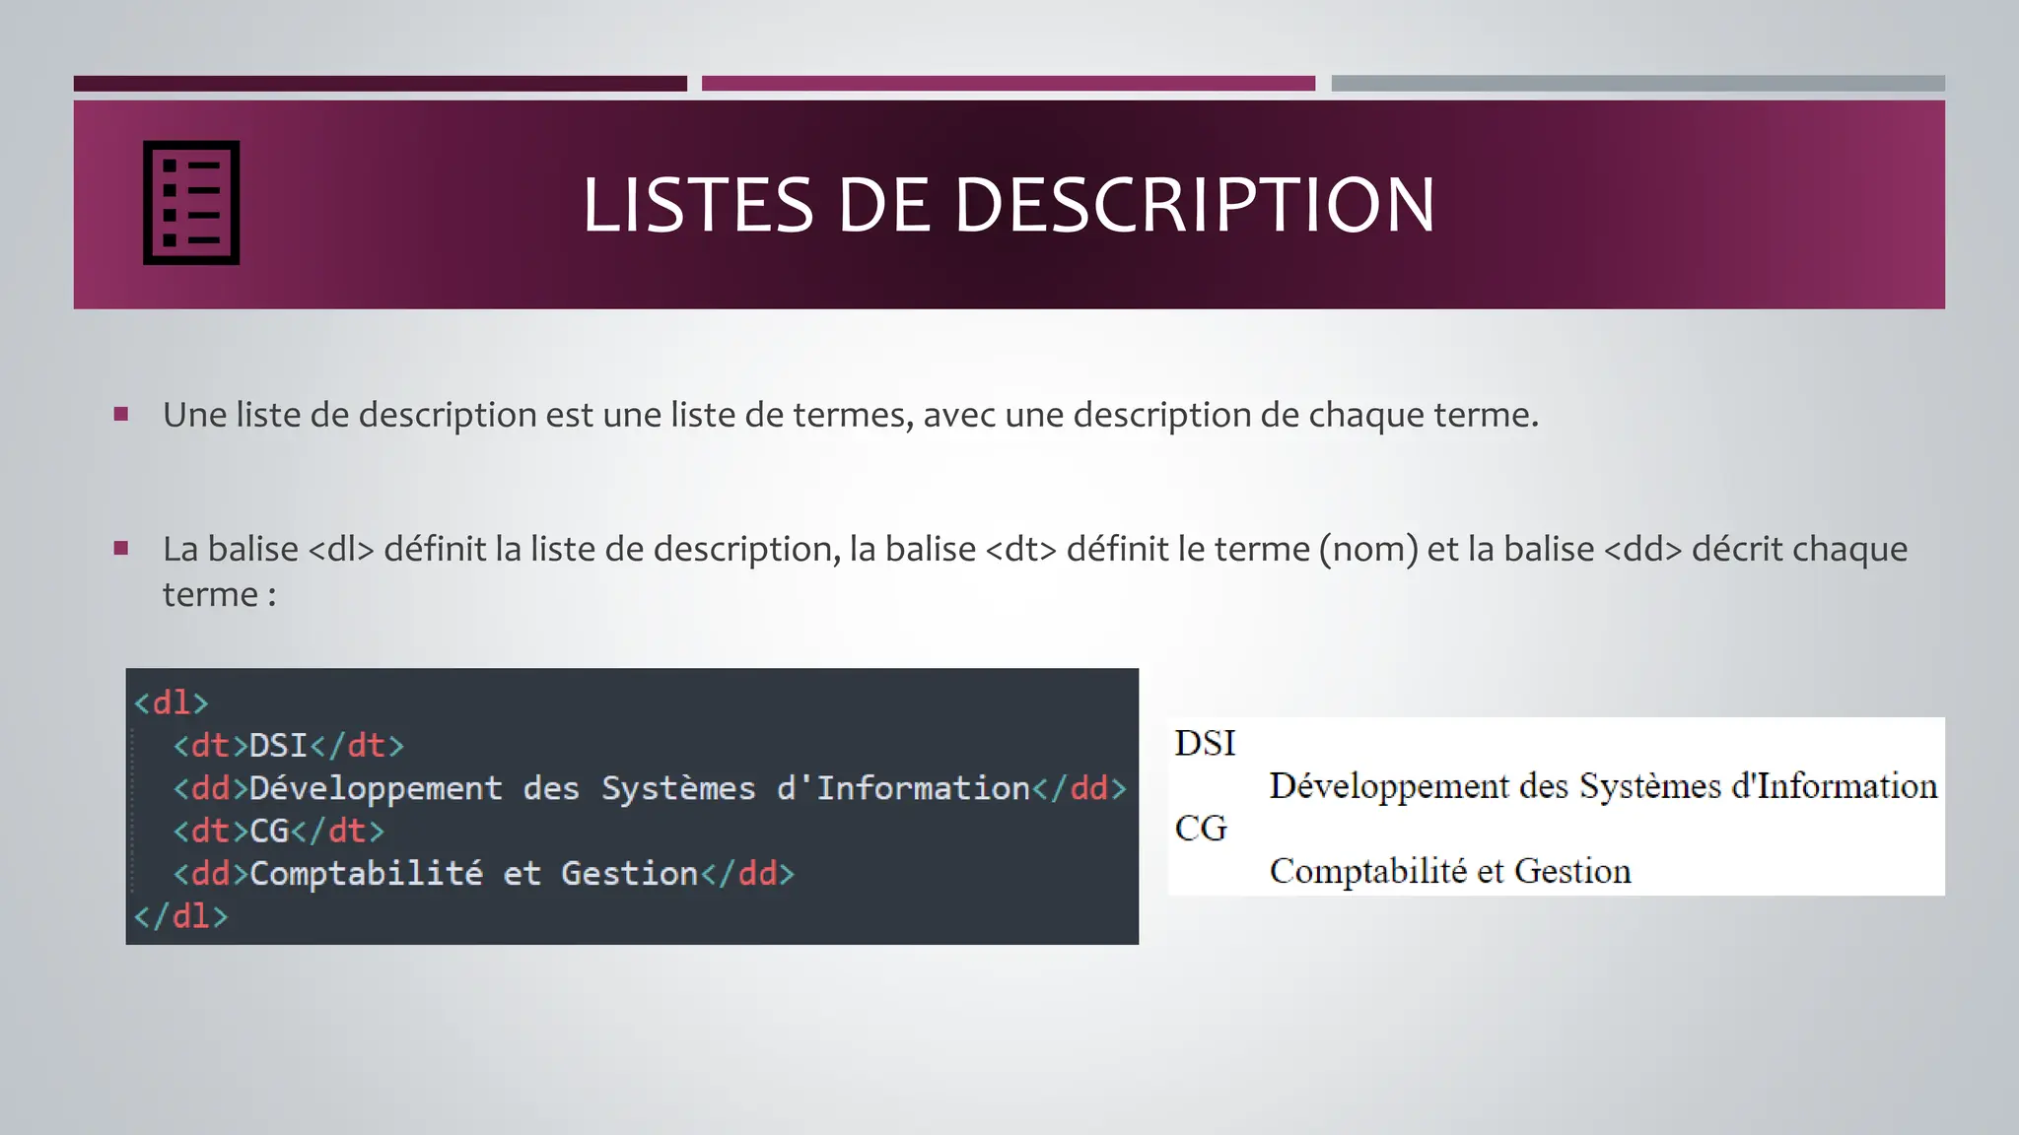Click rendered 'Comptabilité et Gestion' in the output

tap(1450, 871)
